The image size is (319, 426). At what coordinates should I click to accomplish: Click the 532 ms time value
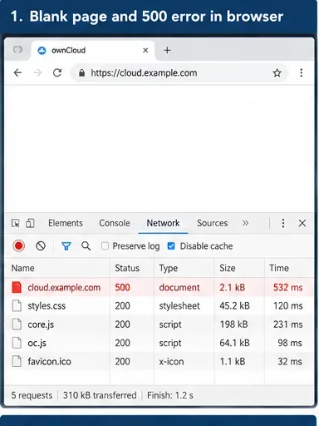point(288,288)
